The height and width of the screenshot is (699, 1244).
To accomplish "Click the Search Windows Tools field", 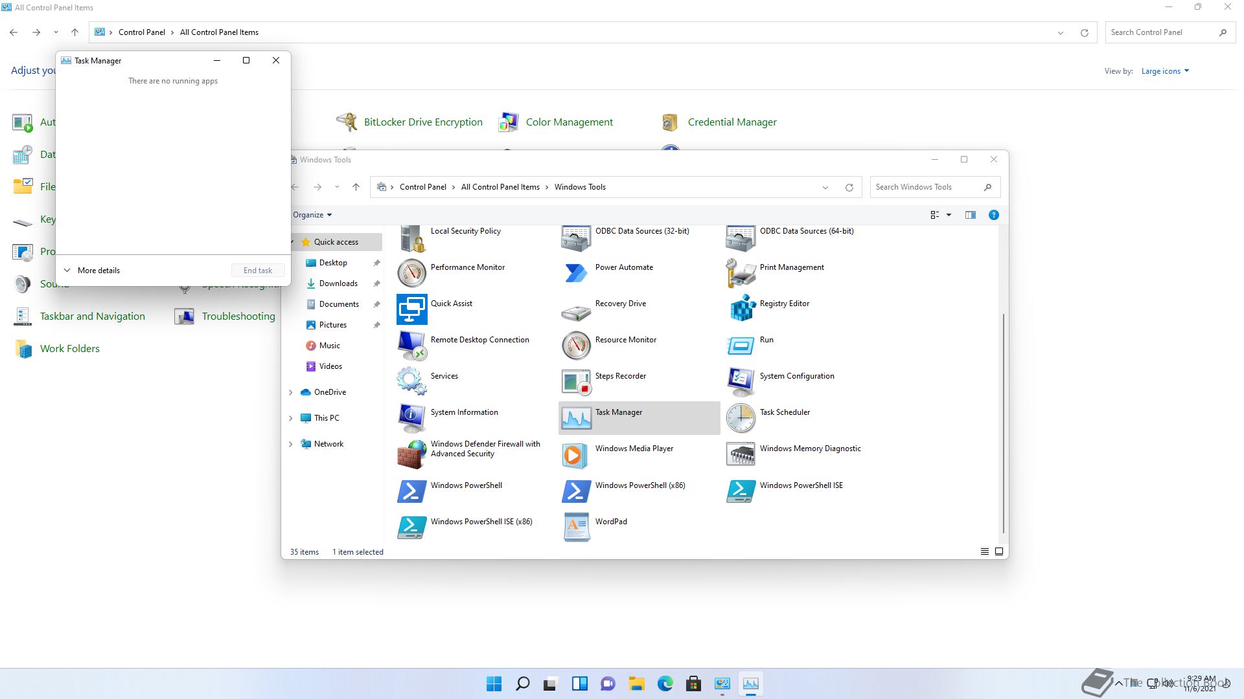I will pos(935,187).
